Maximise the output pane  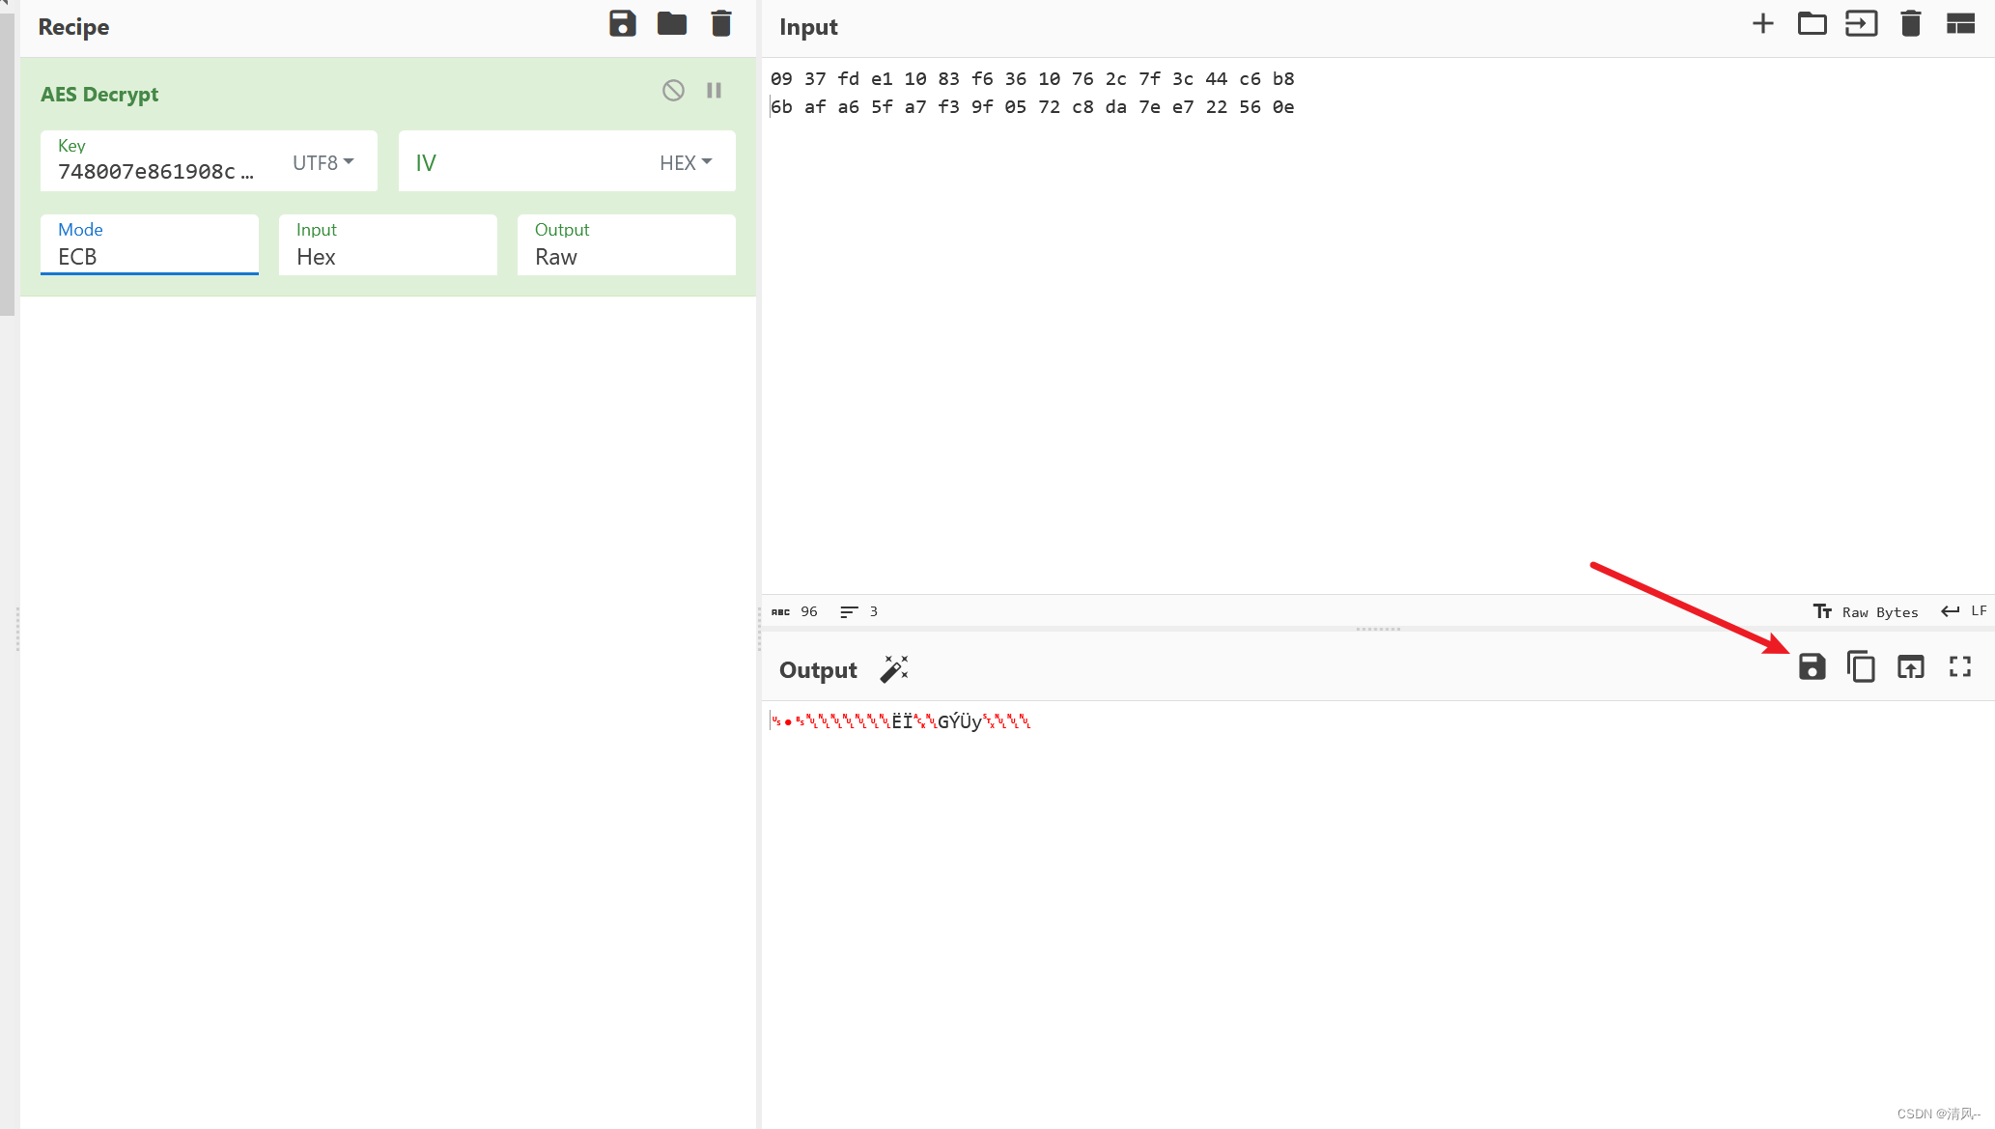[1960, 666]
